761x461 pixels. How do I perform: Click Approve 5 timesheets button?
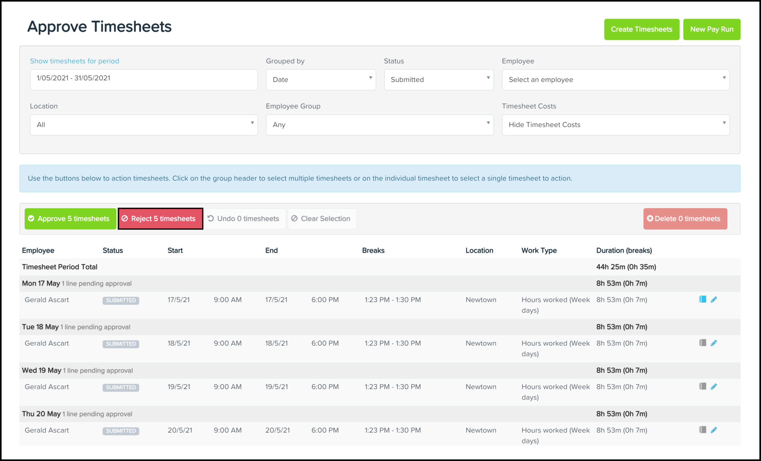click(71, 219)
